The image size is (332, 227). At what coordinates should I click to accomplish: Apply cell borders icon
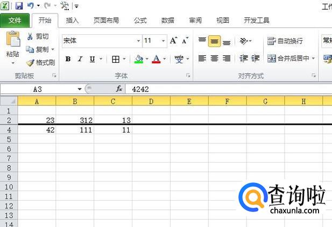pos(116,59)
